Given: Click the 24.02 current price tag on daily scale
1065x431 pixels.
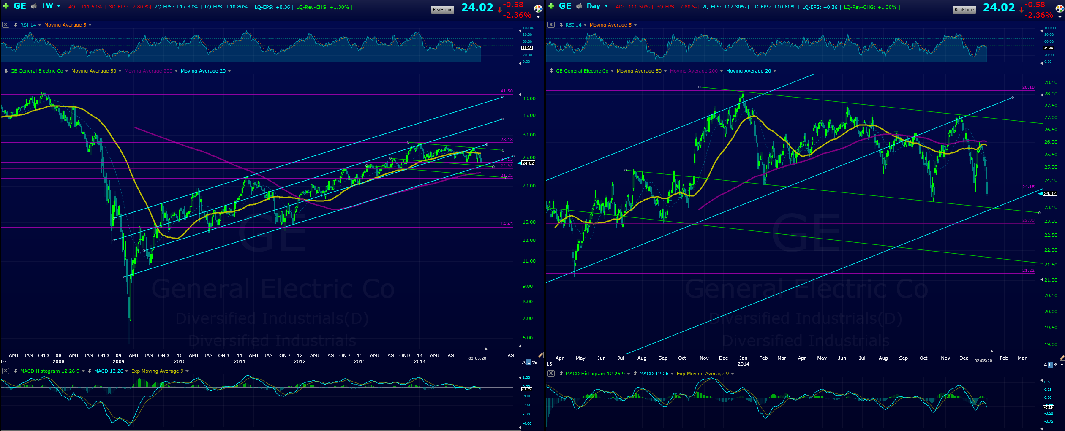Looking at the screenshot, I should [1050, 193].
